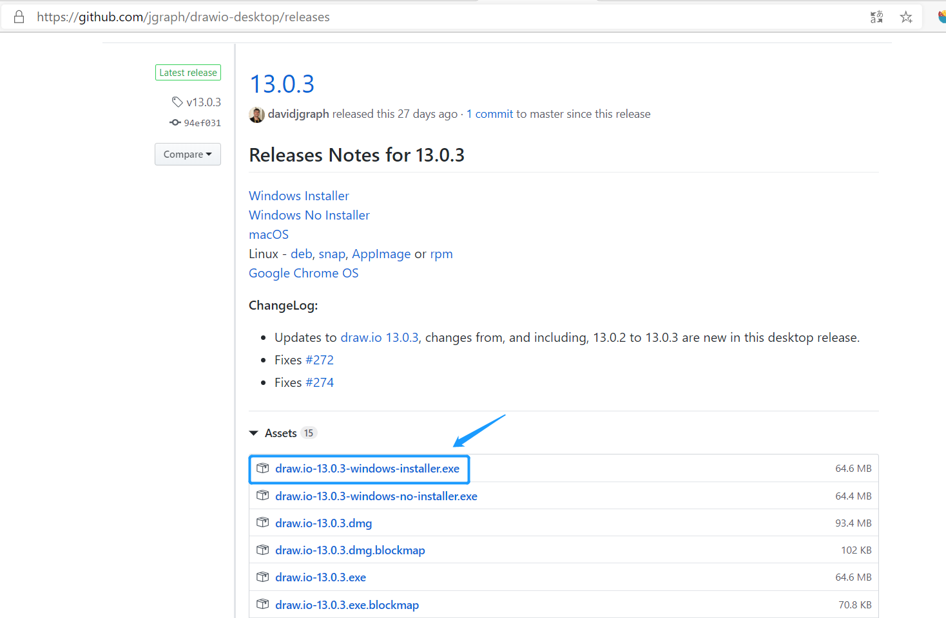
Task: Open the macOS download link
Action: coord(269,234)
